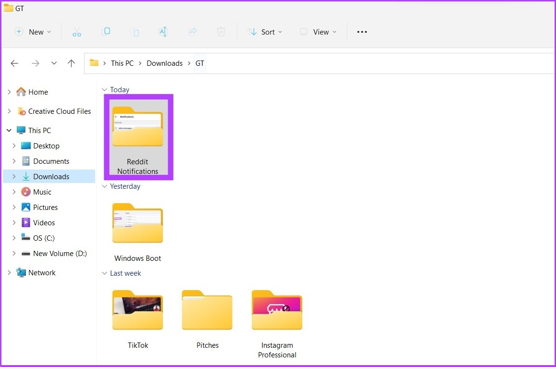
Task: Open Desktop in the sidebar
Action: click(x=46, y=146)
